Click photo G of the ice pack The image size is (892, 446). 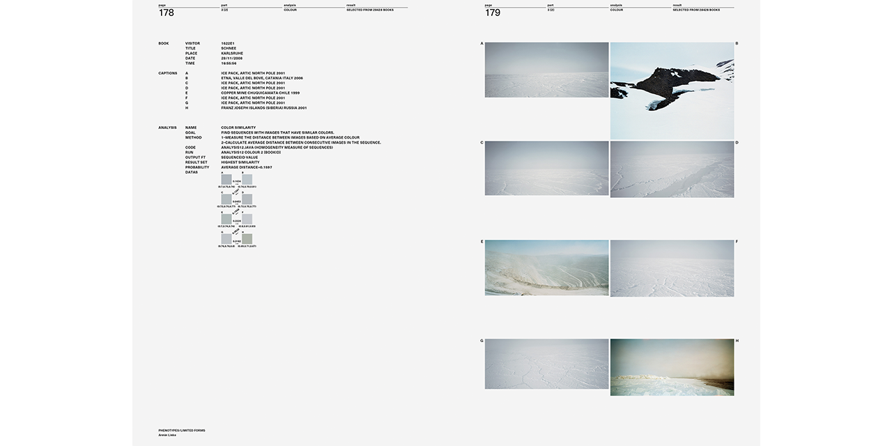tap(546, 364)
